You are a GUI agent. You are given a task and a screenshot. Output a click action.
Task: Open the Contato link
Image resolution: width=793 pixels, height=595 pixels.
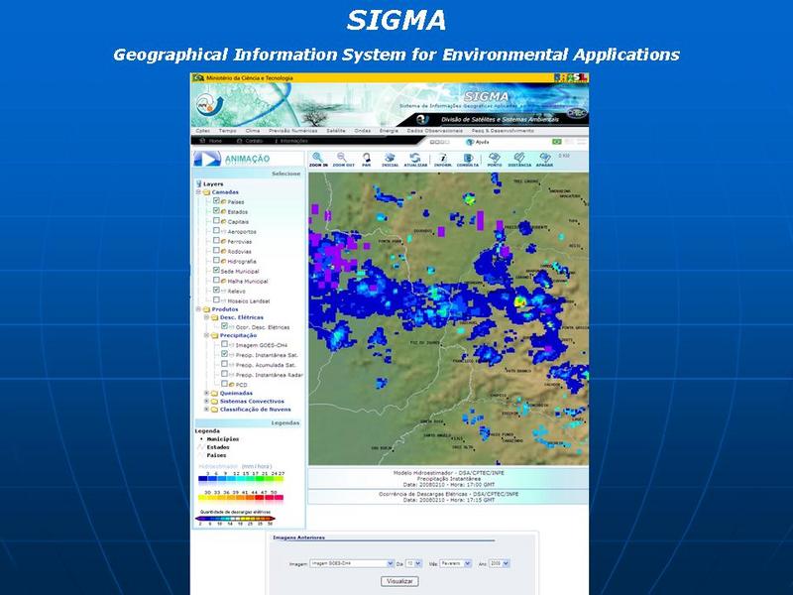[254, 141]
